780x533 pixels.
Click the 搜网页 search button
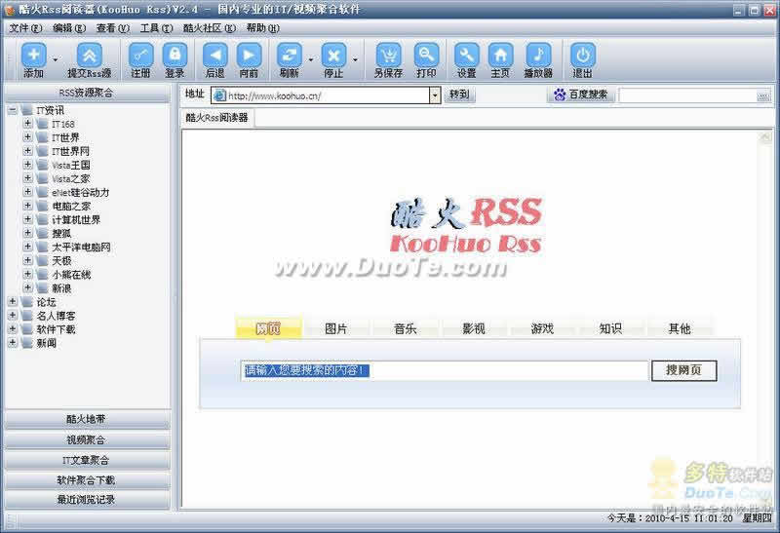pyautogui.click(x=684, y=370)
